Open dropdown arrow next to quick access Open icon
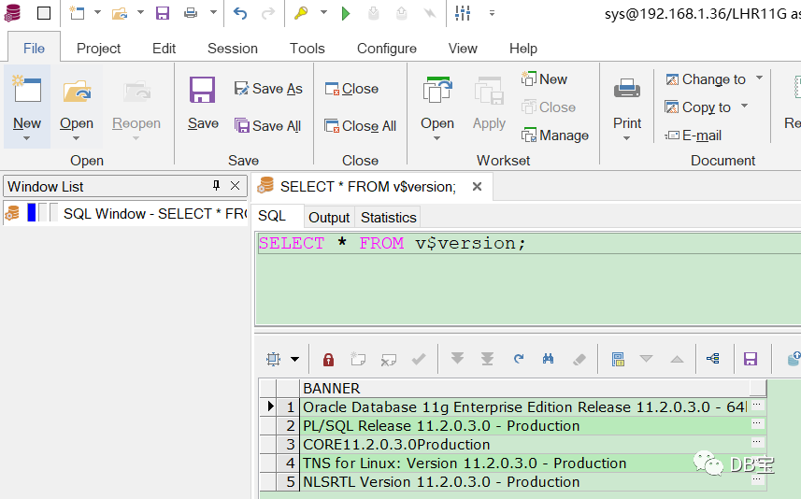 point(140,12)
